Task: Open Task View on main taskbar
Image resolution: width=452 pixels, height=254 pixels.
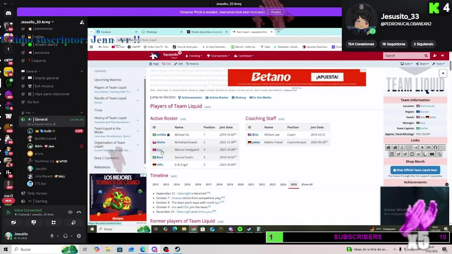Action: coord(85,249)
